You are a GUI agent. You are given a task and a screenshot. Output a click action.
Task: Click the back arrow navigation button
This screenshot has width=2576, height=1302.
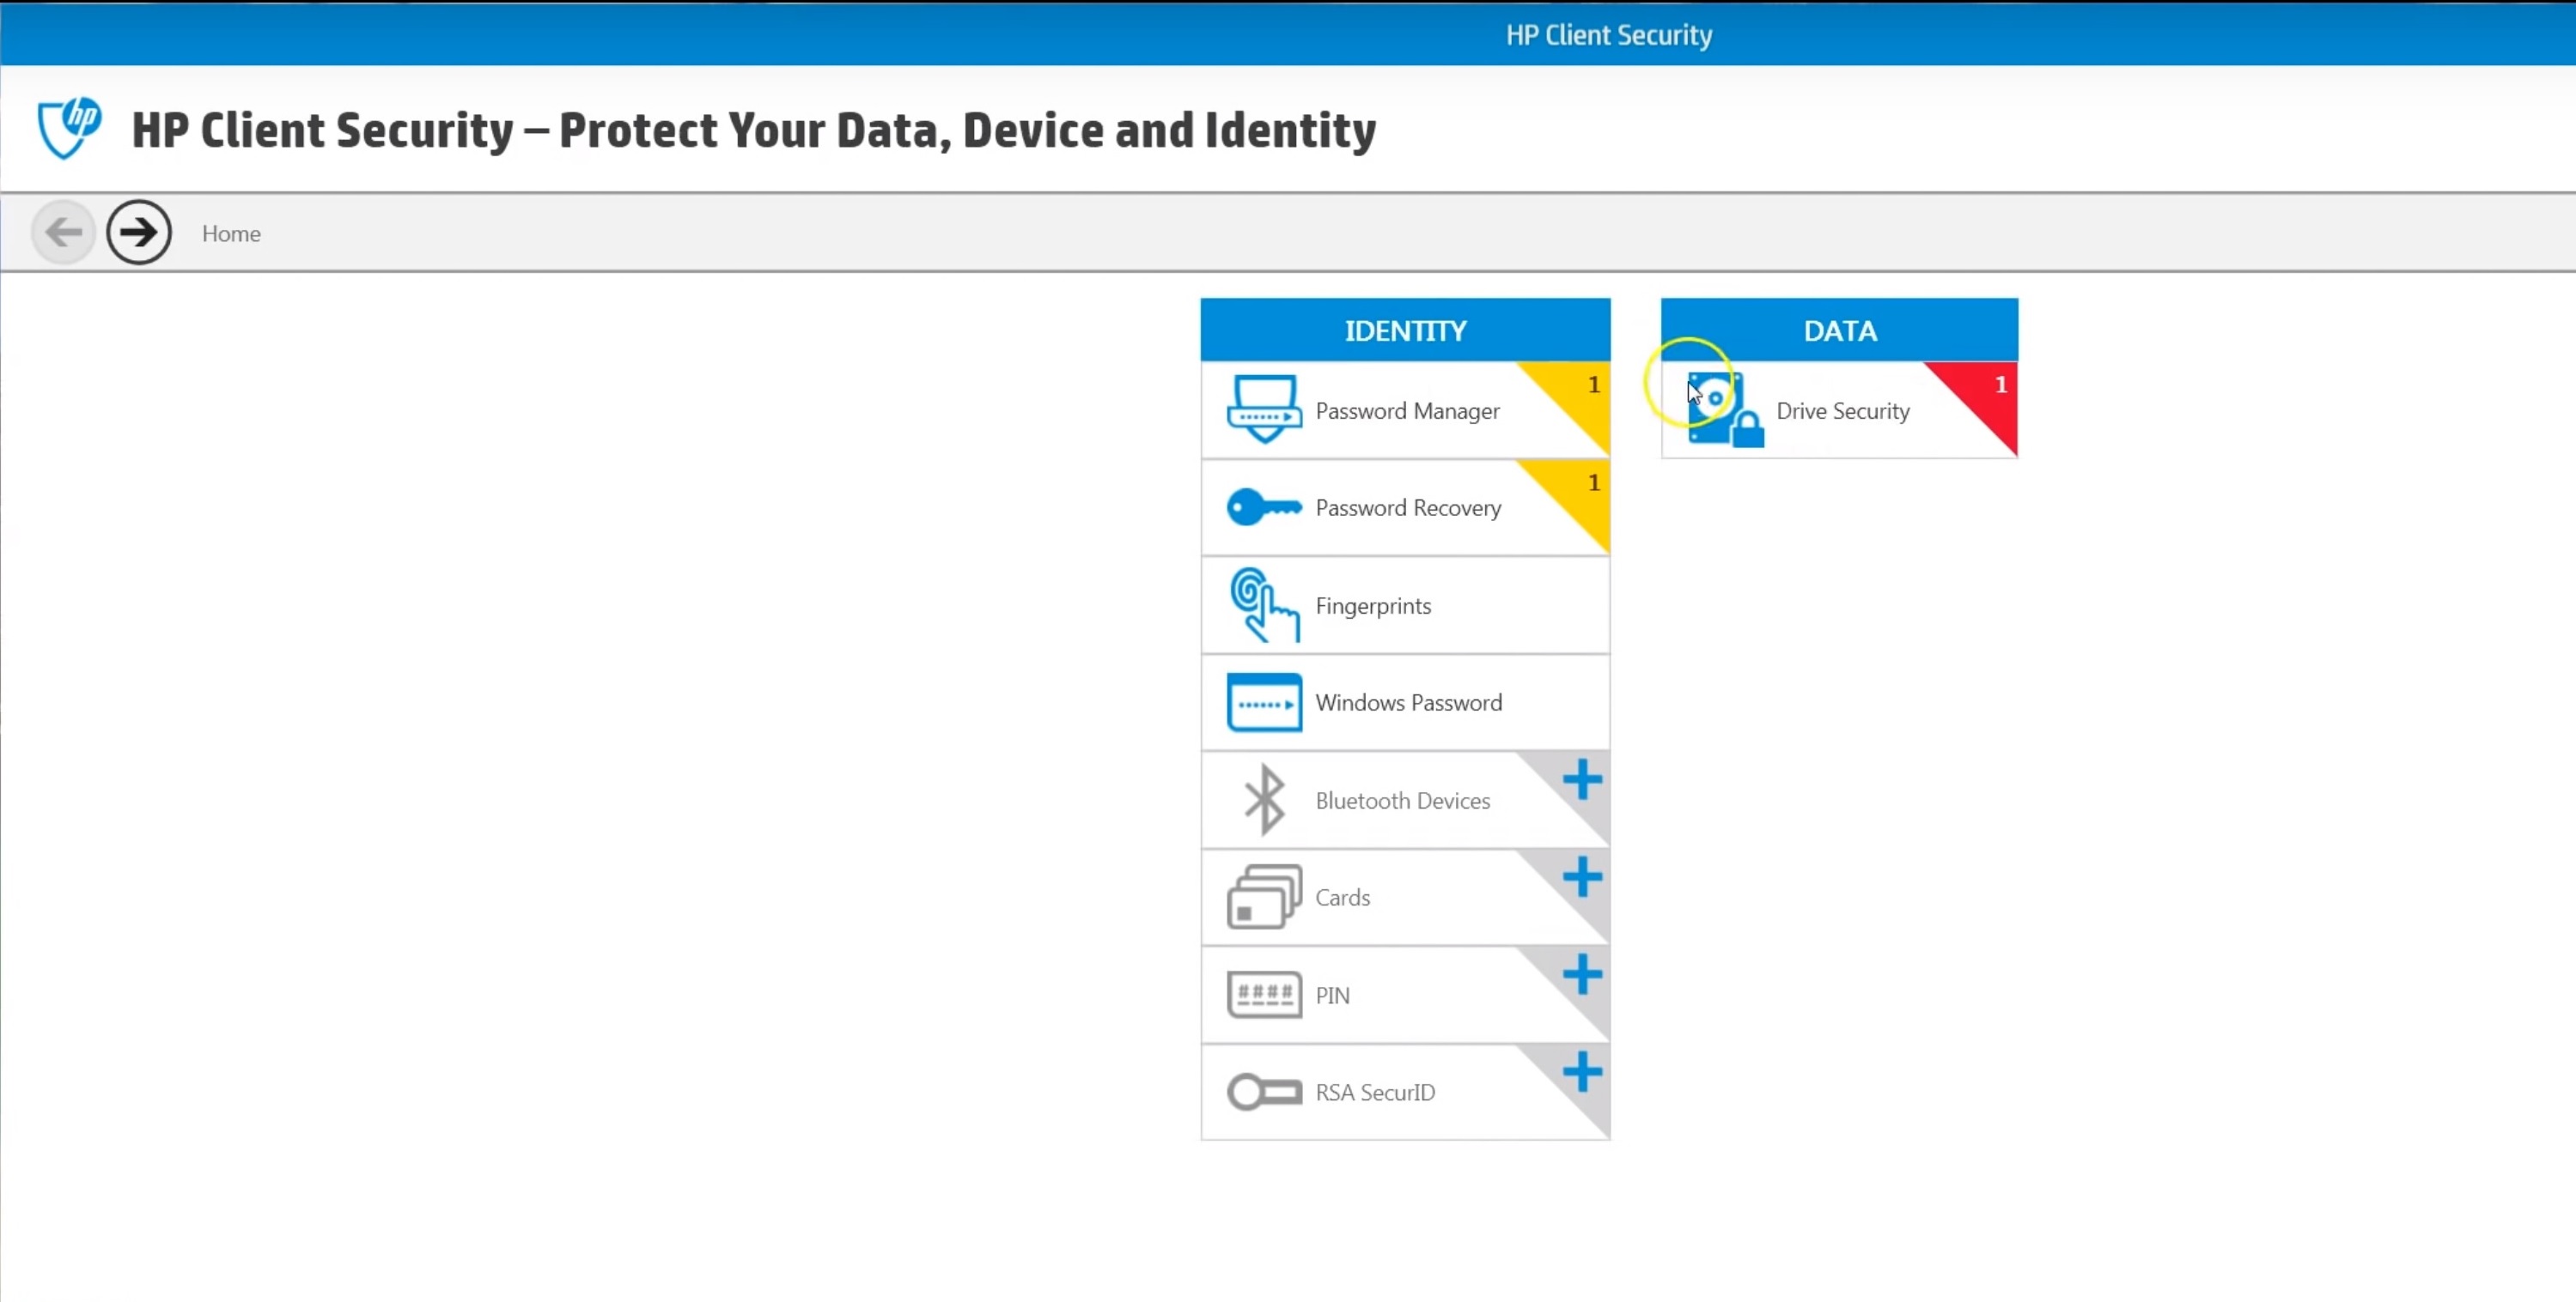(x=63, y=233)
